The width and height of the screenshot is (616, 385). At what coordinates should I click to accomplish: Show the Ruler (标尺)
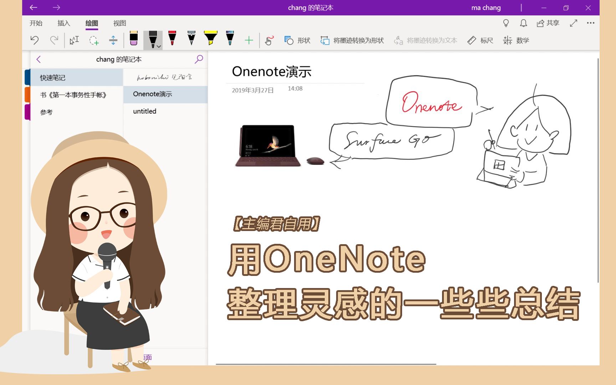480,40
